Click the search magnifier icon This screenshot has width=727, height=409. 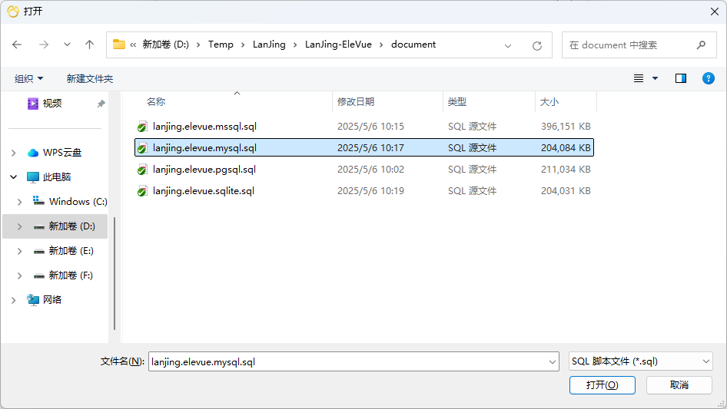(x=701, y=45)
